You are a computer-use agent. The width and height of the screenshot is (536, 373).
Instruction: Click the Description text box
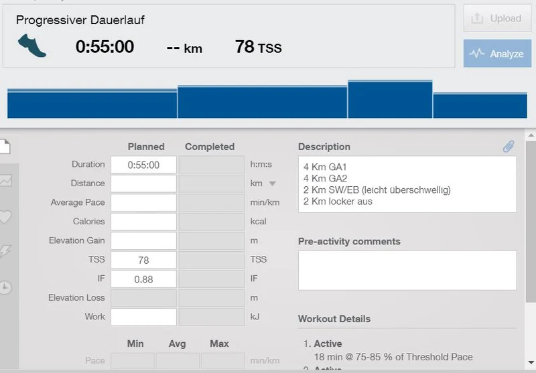tap(407, 184)
